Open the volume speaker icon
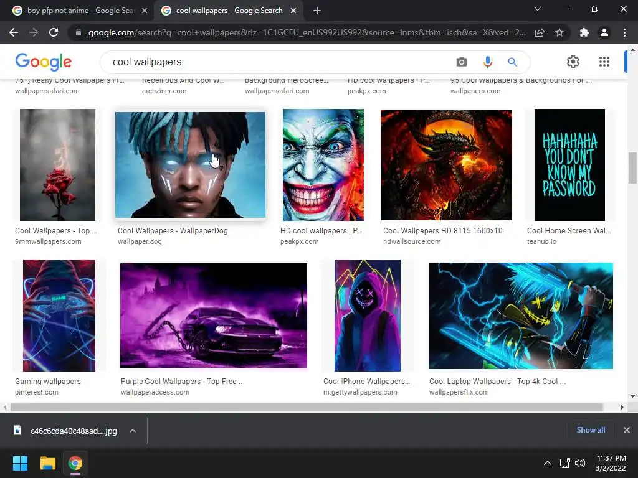 coord(580,463)
